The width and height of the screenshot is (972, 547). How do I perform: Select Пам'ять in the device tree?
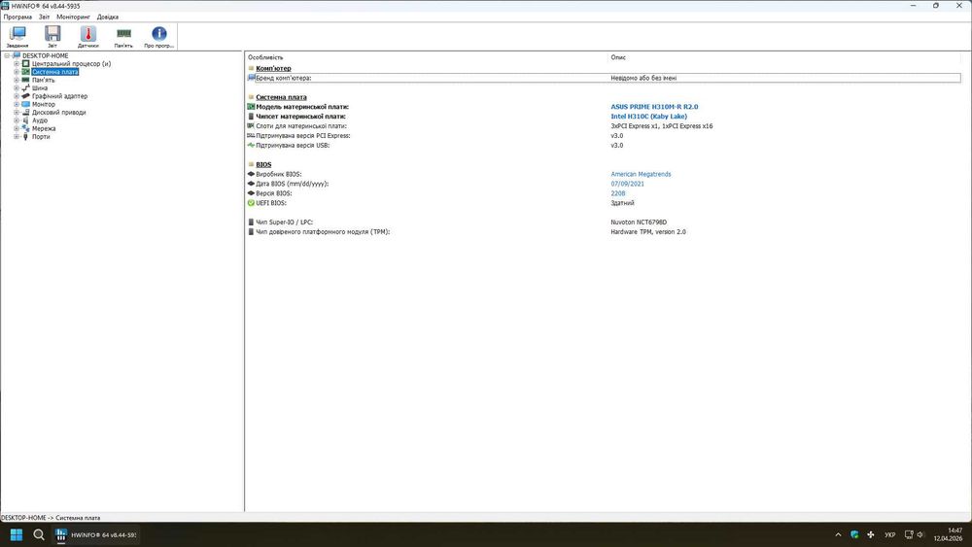pyautogui.click(x=44, y=80)
